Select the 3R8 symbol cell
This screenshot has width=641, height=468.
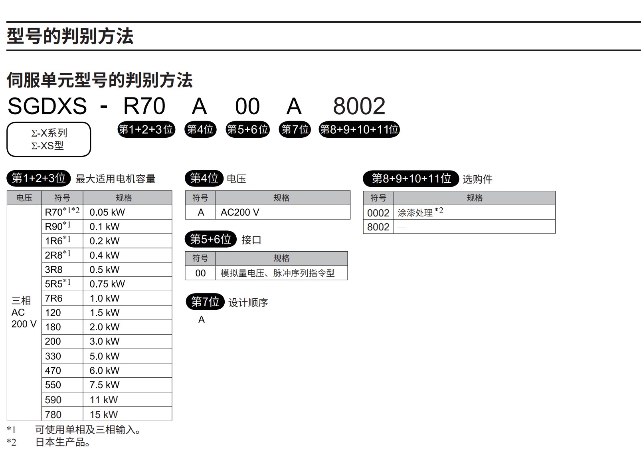[62, 270]
